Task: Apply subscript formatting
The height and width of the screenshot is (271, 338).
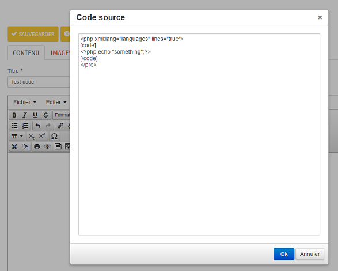Action: pos(32,136)
